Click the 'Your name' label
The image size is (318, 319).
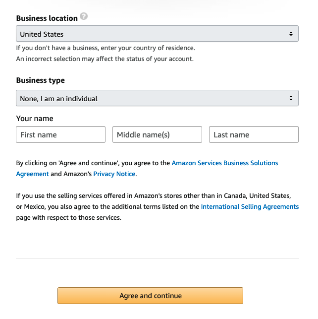pos(35,119)
